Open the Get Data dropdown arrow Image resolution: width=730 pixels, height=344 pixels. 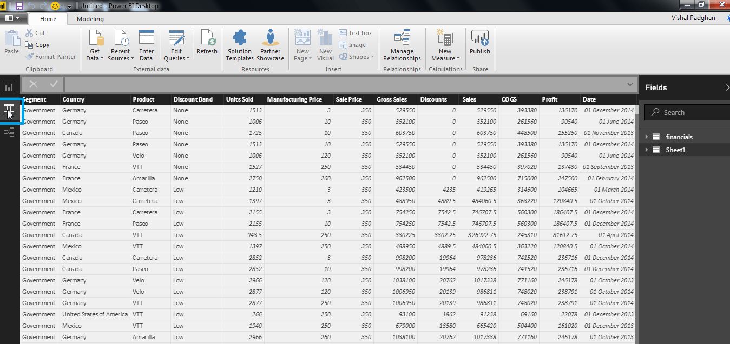click(x=102, y=59)
